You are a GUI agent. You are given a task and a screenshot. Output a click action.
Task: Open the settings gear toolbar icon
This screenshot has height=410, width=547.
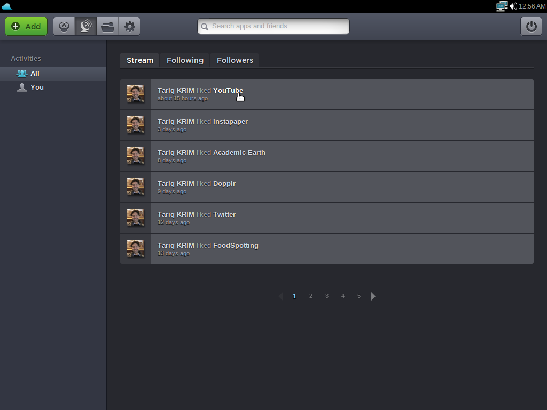129,26
